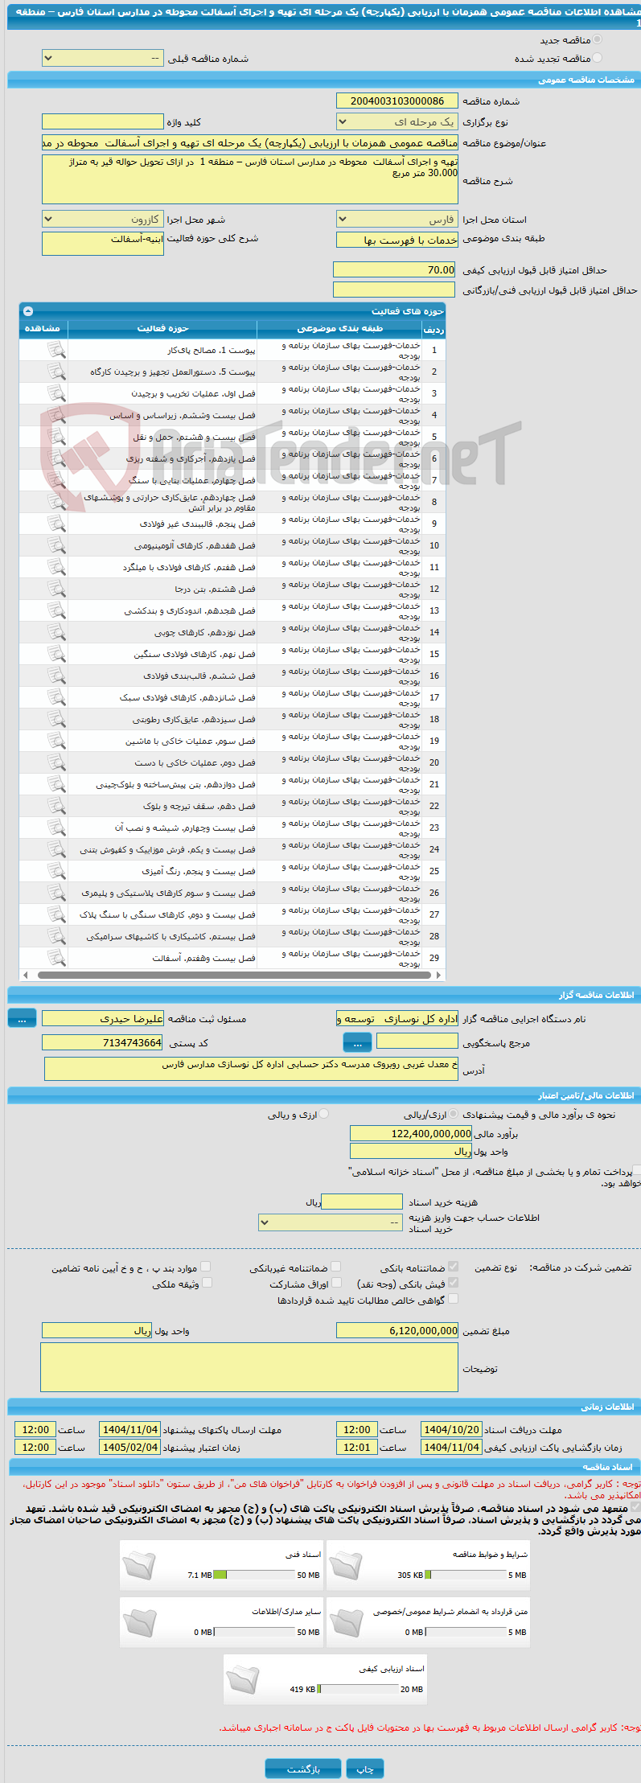Image resolution: width=641 pixels, height=1783 pixels.
Task: Open سایر مدارک/اطلاعات folder icon
Action: click(139, 1621)
